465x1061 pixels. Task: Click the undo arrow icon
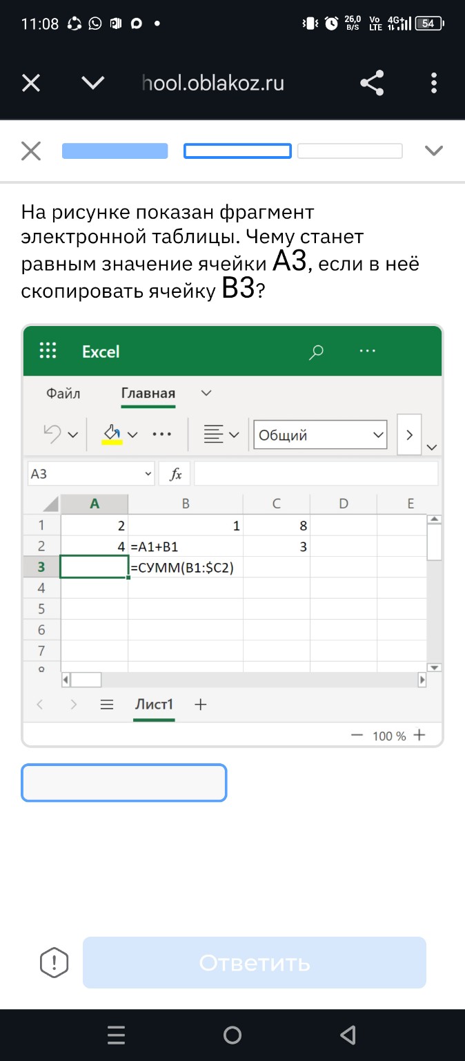(x=52, y=434)
